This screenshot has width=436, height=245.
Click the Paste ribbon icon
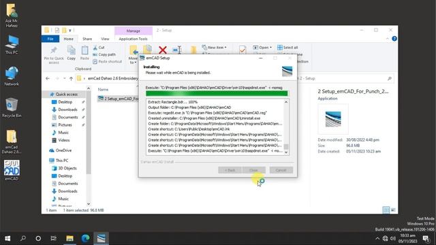coord(84,53)
